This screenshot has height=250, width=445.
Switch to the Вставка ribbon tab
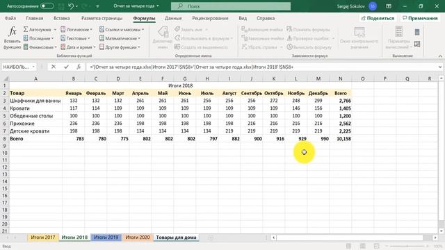point(62,18)
